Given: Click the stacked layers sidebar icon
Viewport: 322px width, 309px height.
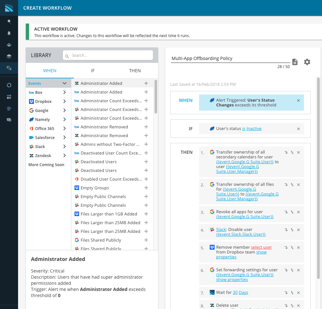Looking at the screenshot, I should 9,56.
